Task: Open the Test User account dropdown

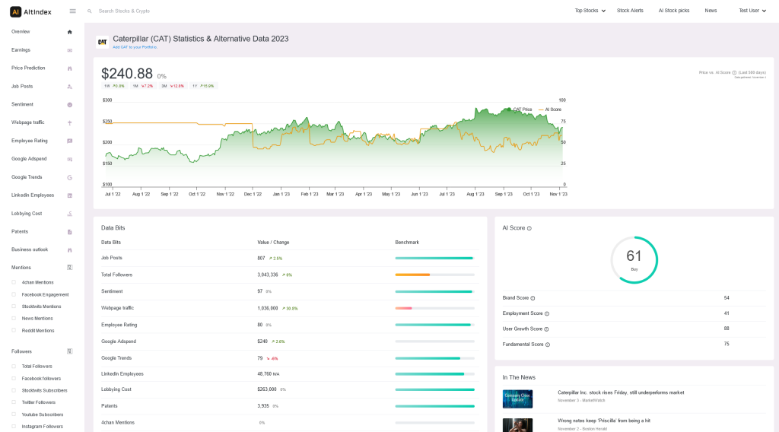Action: coord(752,11)
